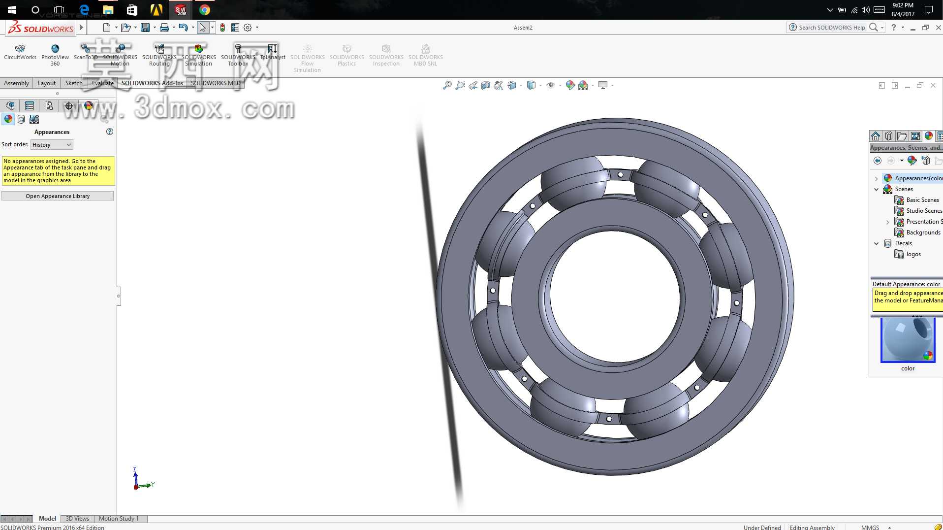Screen dimensions: 943x530
Task: Open File Properties list icon
Action: (235, 28)
